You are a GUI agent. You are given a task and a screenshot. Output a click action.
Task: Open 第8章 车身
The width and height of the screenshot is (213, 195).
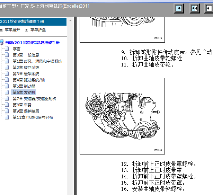[x=22, y=105]
